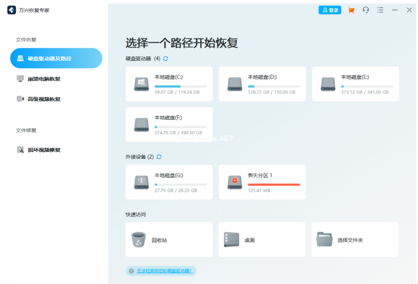
Task: Open the list menu icon in title bar
Action: [x=380, y=10]
